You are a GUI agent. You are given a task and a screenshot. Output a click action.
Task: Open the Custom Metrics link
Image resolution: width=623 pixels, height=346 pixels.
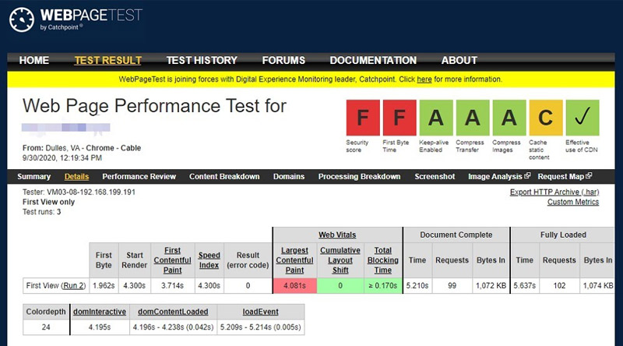pos(573,202)
